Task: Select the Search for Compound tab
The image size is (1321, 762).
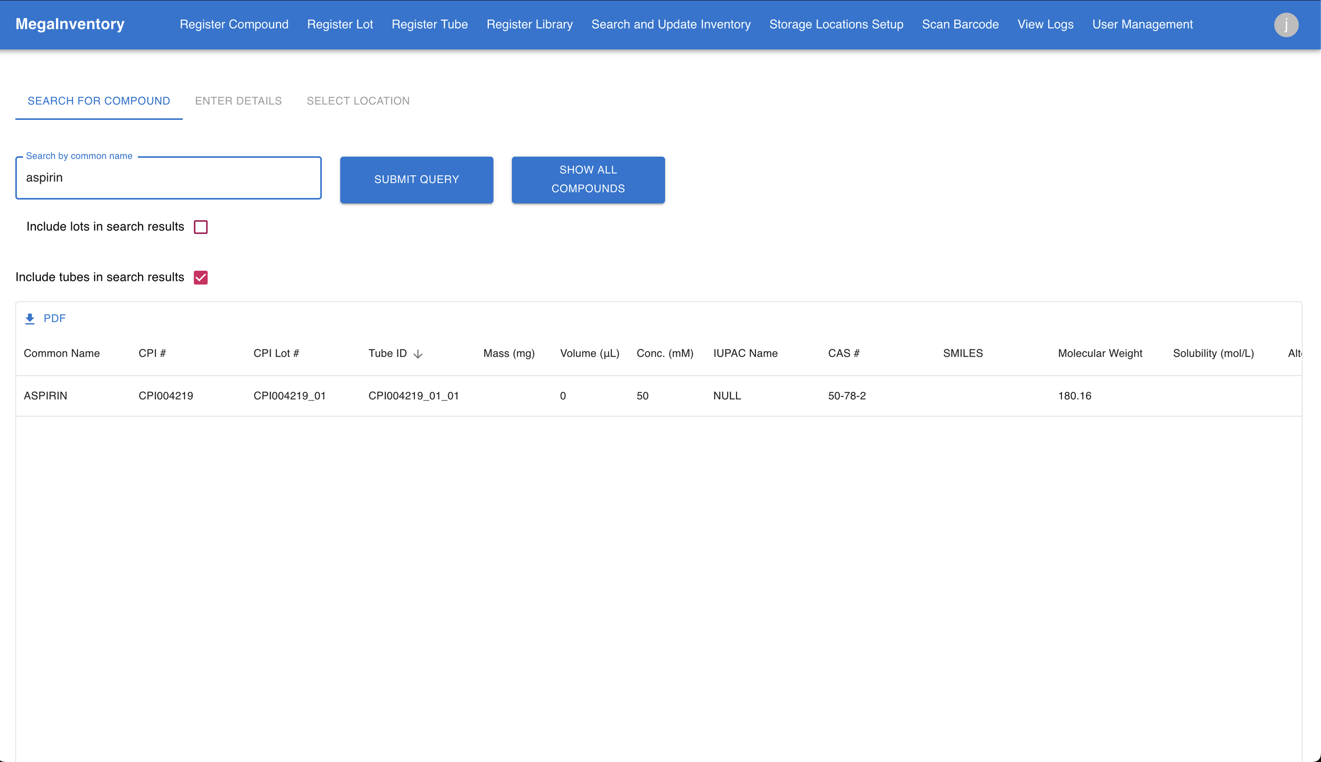Action: 99,101
